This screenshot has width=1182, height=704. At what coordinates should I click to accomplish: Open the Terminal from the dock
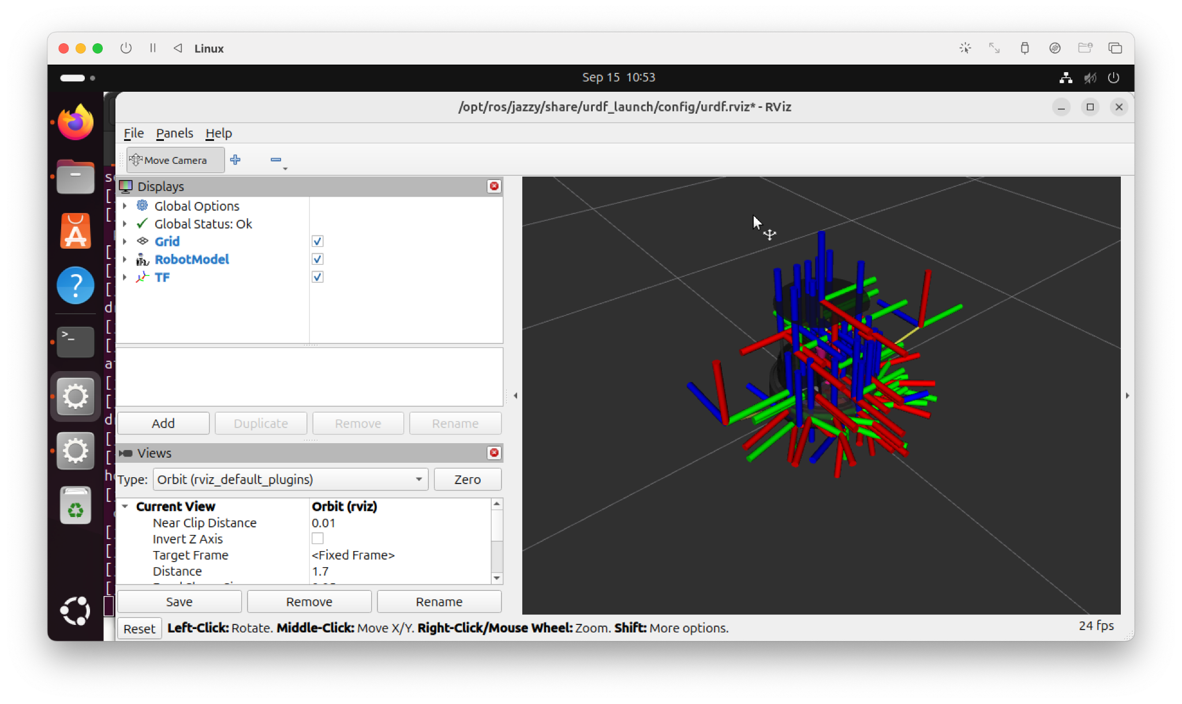tap(76, 342)
